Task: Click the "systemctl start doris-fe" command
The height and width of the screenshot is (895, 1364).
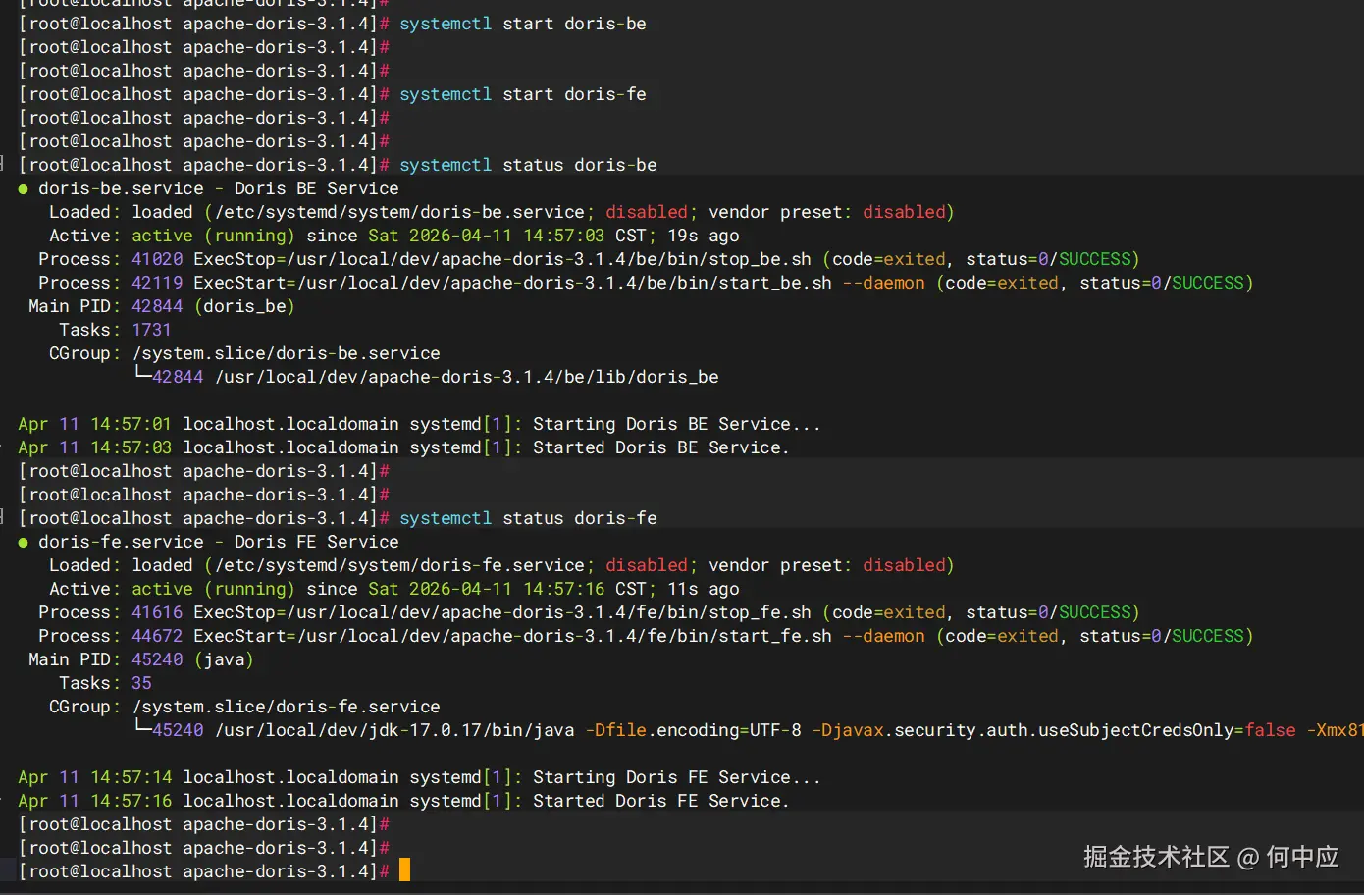Action: coord(522,94)
